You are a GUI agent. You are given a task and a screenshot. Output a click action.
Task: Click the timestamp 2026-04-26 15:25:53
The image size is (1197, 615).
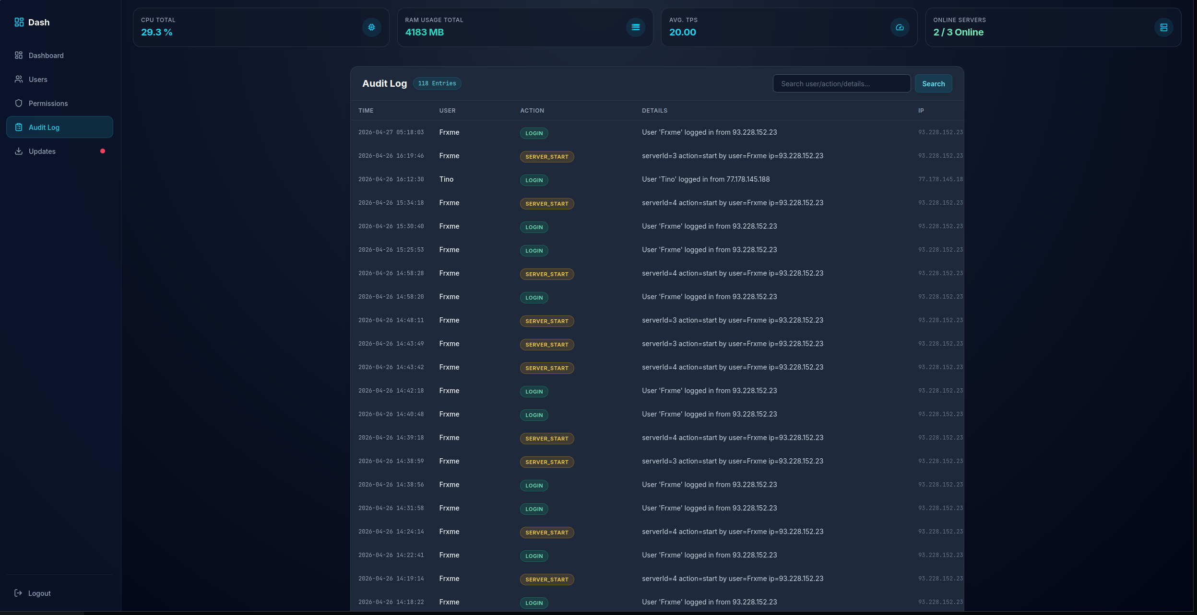pyautogui.click(x=391, y=250)
